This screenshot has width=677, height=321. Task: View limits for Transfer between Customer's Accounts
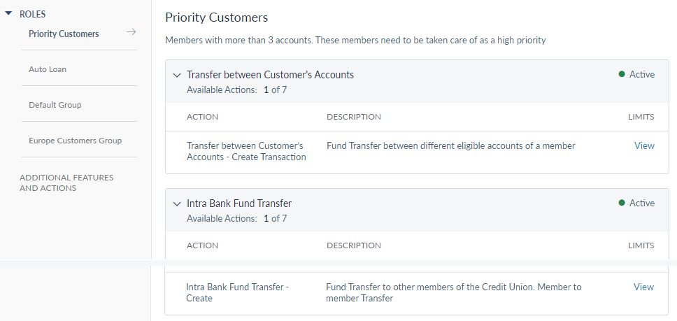pos(643,145)
